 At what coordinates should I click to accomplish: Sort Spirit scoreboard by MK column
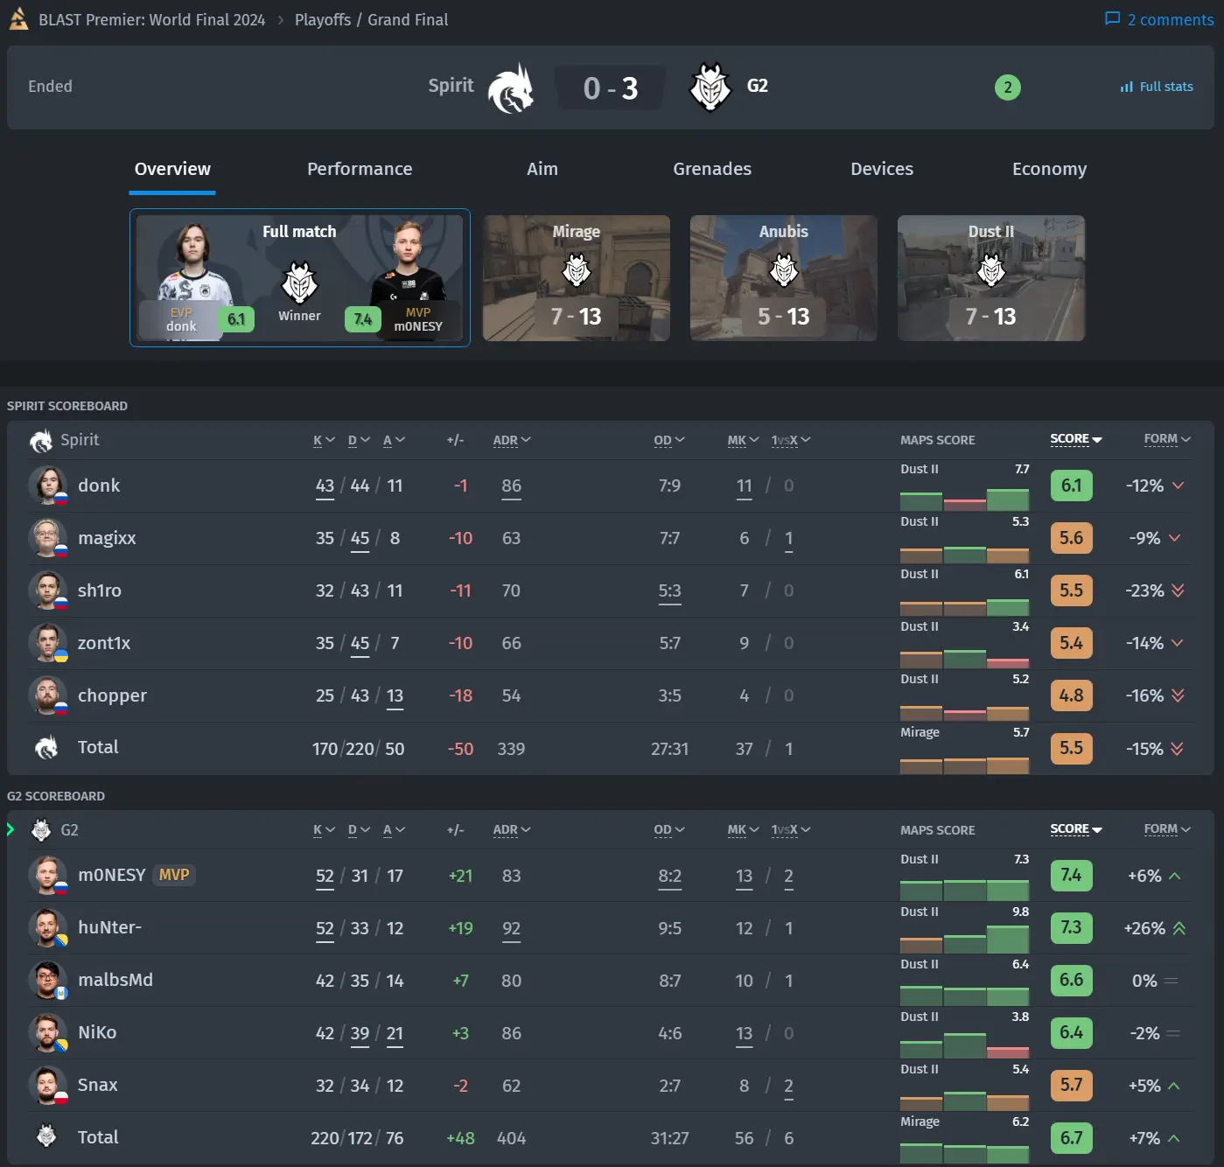coord(743,440)
